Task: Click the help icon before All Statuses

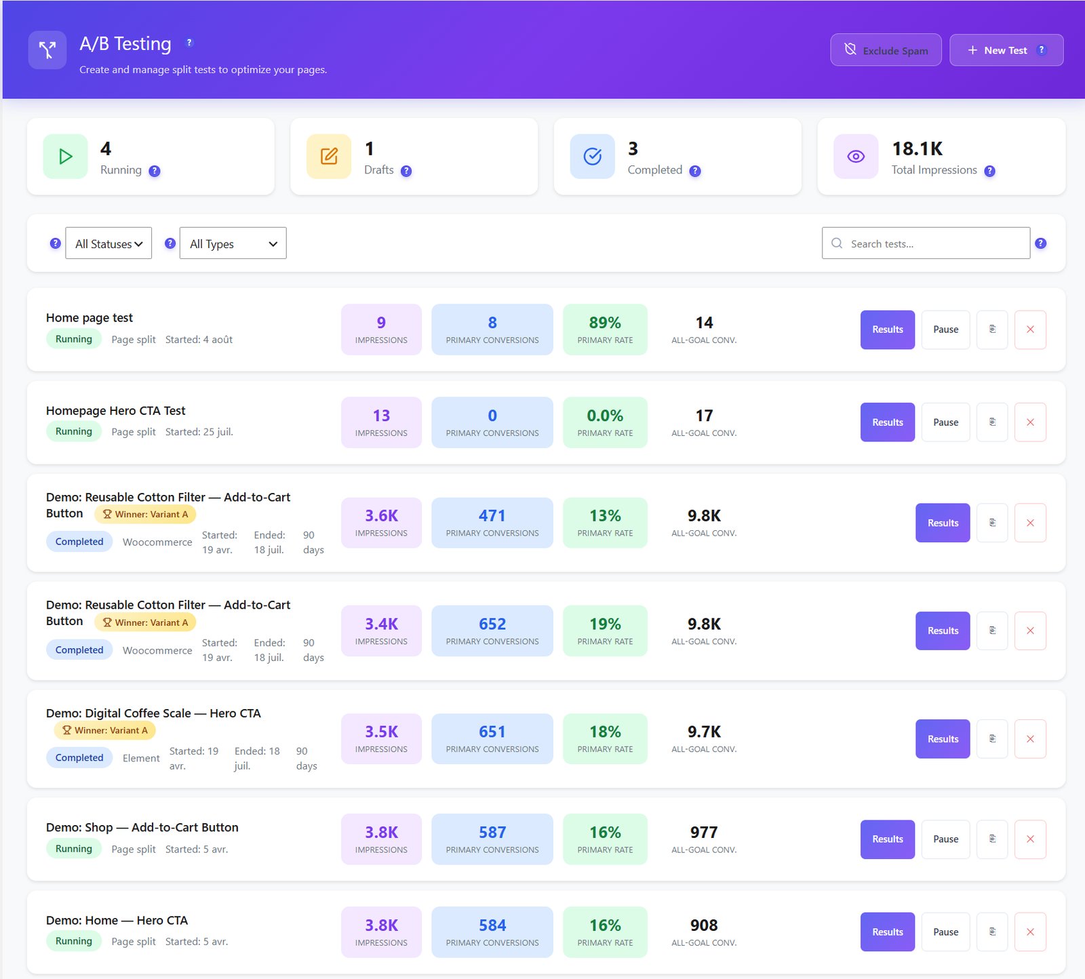Action: (x=56, y=243)
